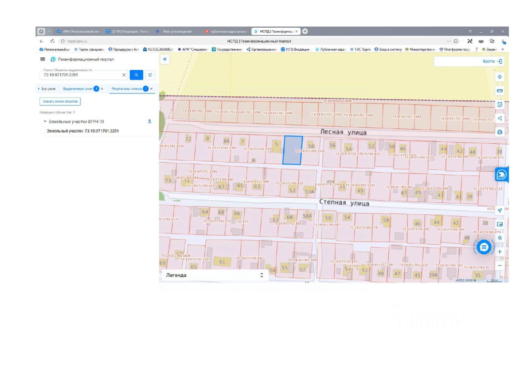
Task: Locate my position with the navigation arrow
Action: pos(500,210)
